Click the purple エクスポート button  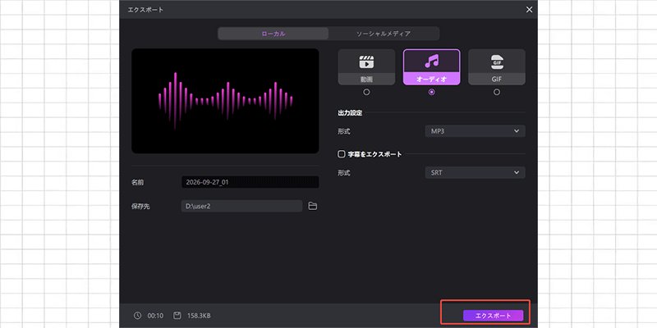[494, 316]
